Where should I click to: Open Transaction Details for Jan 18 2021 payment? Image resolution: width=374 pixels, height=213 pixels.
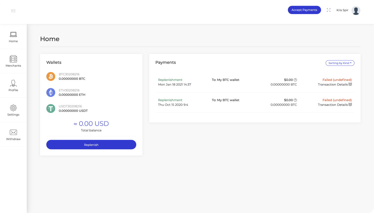[335, 85]
